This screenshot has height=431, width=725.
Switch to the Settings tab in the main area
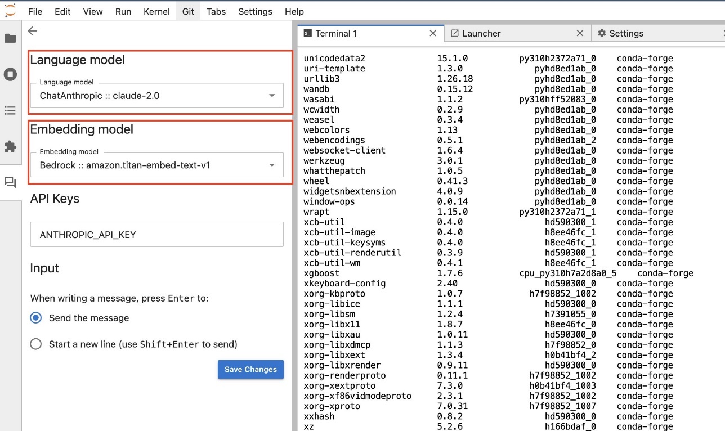pos(658,33)
